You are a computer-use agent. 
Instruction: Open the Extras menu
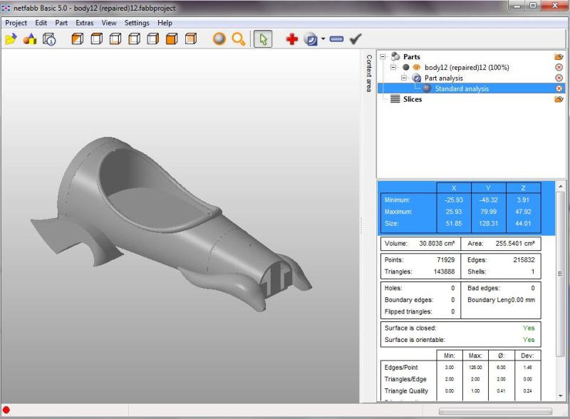[85, 23]
